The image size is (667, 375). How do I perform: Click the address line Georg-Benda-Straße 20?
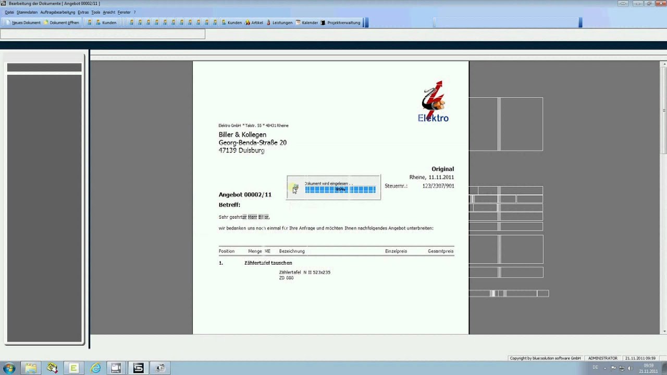[x=253, y=143]
